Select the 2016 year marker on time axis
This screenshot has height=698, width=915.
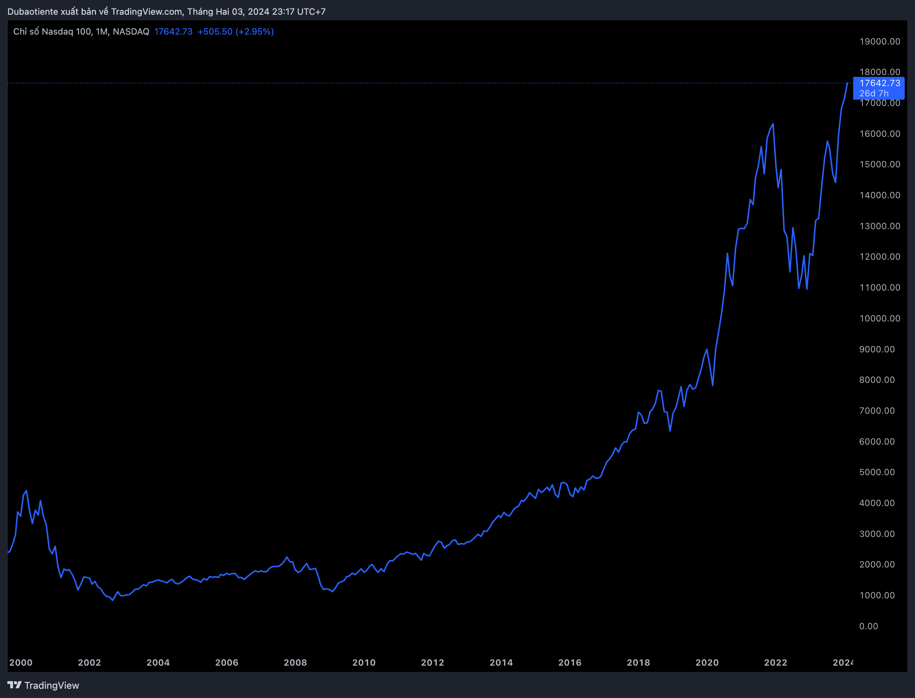570,663
